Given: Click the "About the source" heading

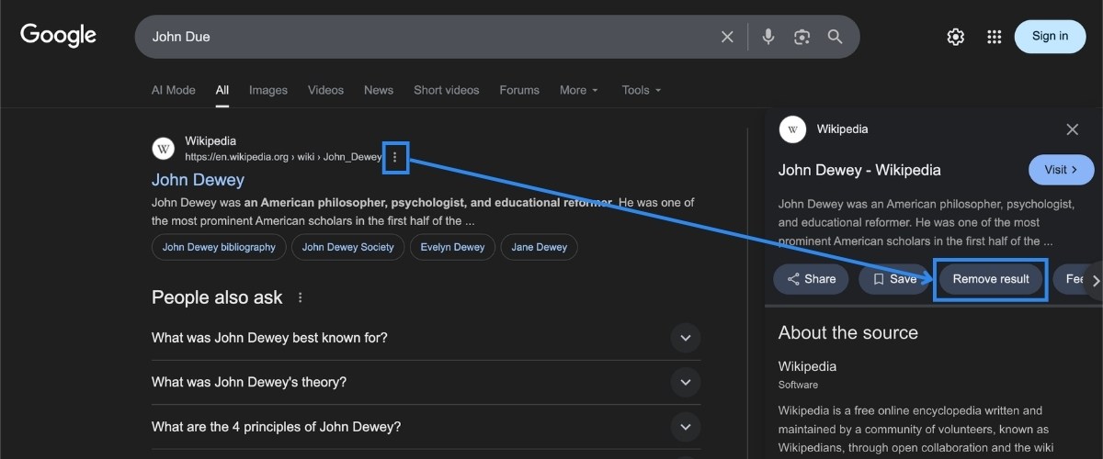Looking at the screenshot, I should pyautogui.click(x=848, y=332).
